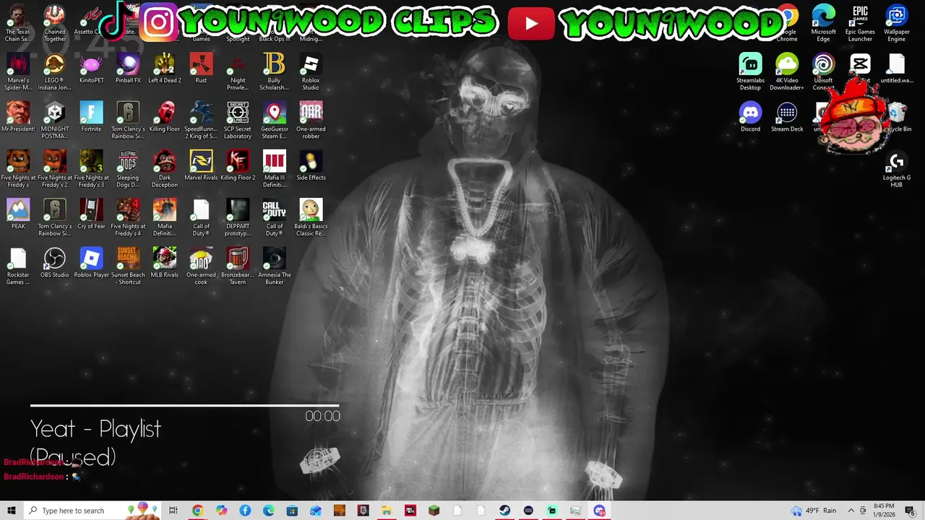Launch One-armed cook desktop icon
Screen dimensions: 925x520
point(201,266)
